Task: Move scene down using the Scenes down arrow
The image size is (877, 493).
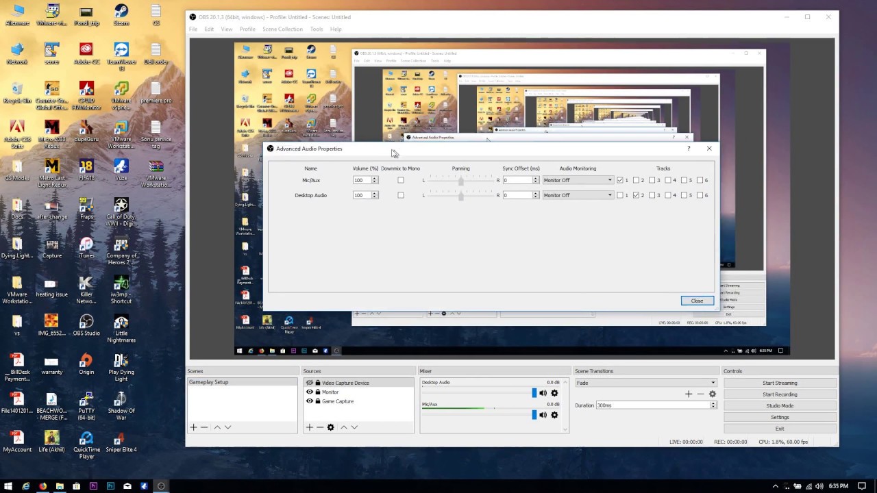Action: (228, 427)
